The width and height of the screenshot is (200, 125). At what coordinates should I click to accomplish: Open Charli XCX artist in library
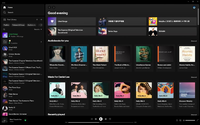pyautogui.click(x=22, y=48)
